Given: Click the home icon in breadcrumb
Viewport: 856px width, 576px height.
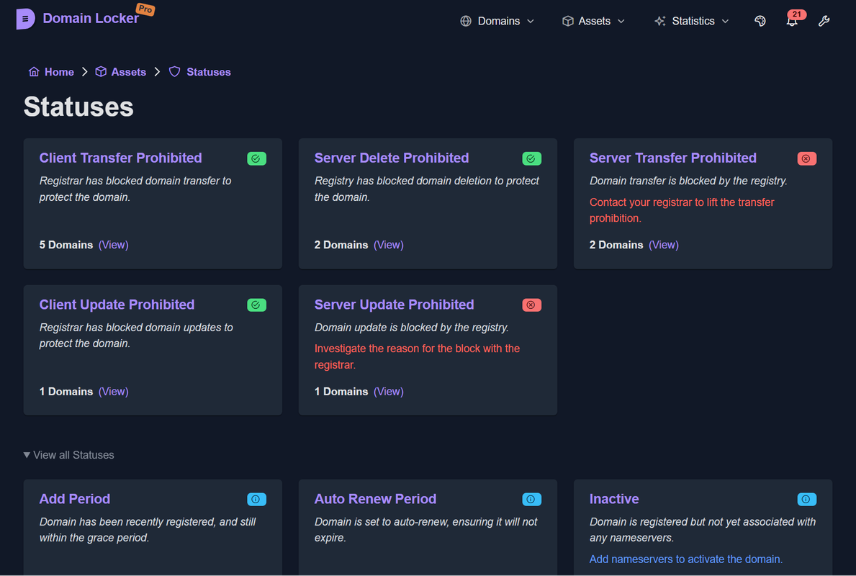Looking at the screenshot, I should (x=34, y=72).
